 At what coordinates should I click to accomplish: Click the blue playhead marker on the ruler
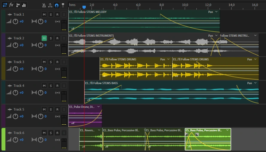(84, 7)
